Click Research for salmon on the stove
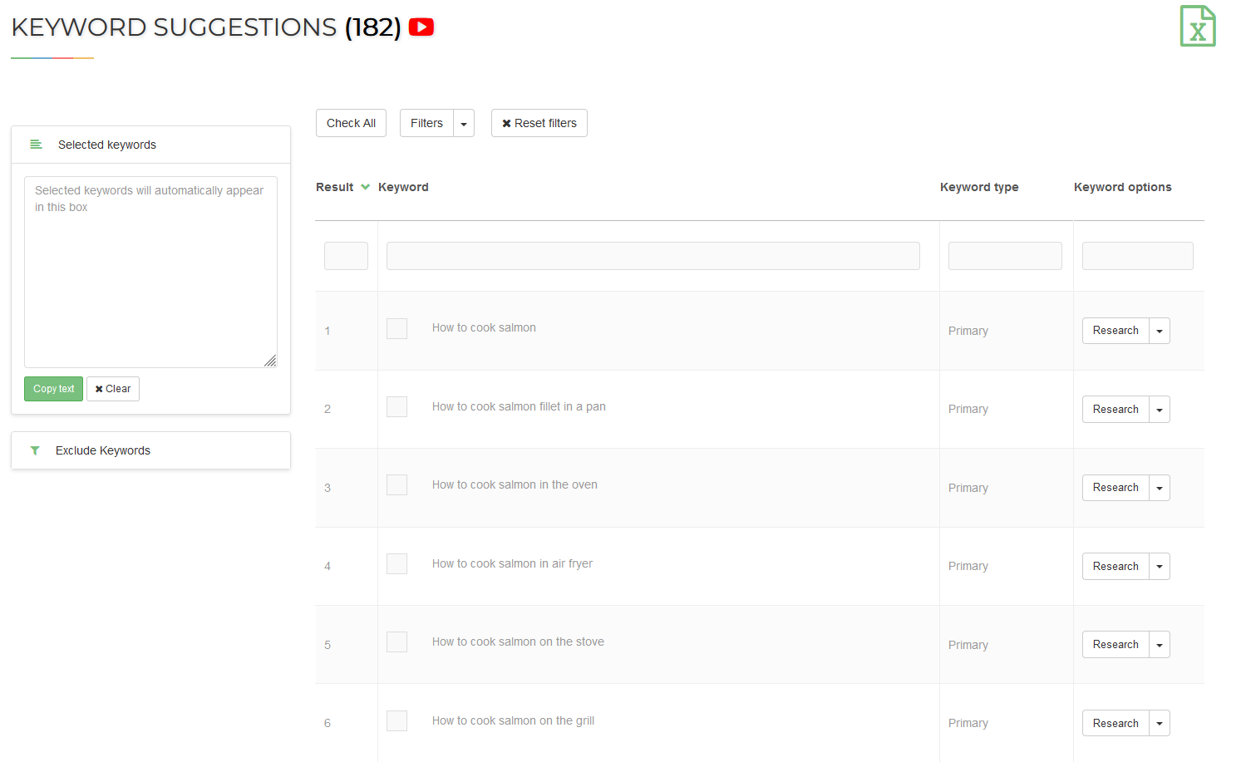This screenshot has width=1246, height=762. pos(1115,645)
